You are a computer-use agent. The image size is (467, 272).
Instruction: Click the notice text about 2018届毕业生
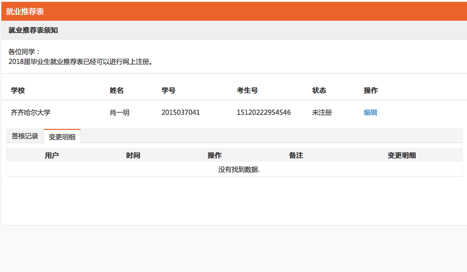[80, 61]
